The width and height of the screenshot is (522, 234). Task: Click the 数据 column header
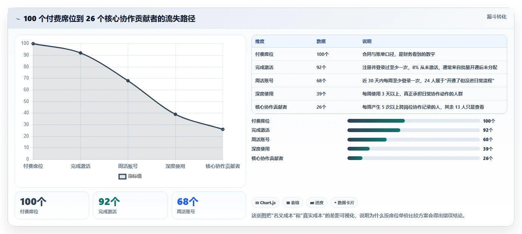(x=321, y=42)
